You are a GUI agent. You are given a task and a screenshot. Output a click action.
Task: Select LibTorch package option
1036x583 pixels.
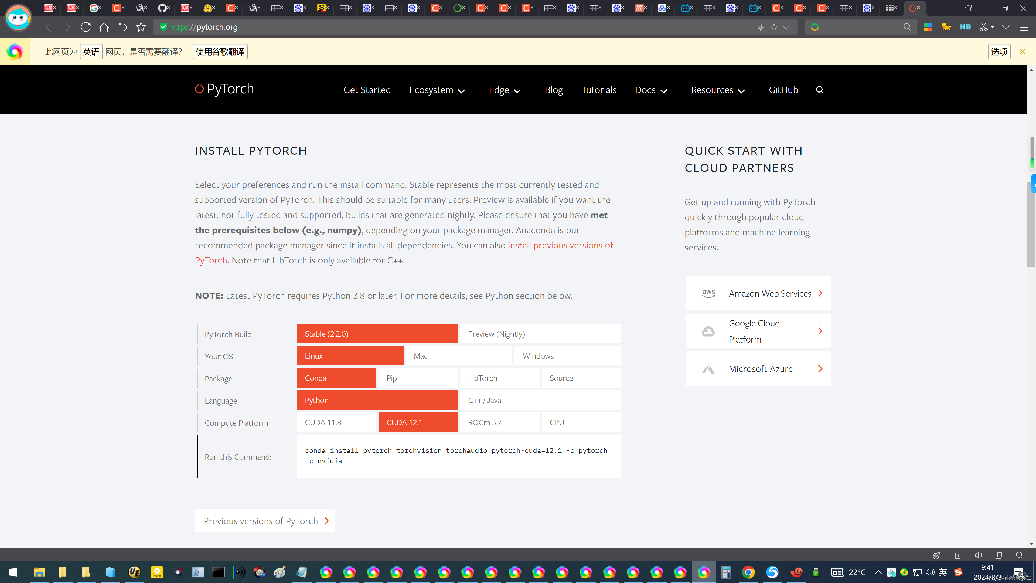[x=499, y=378]
